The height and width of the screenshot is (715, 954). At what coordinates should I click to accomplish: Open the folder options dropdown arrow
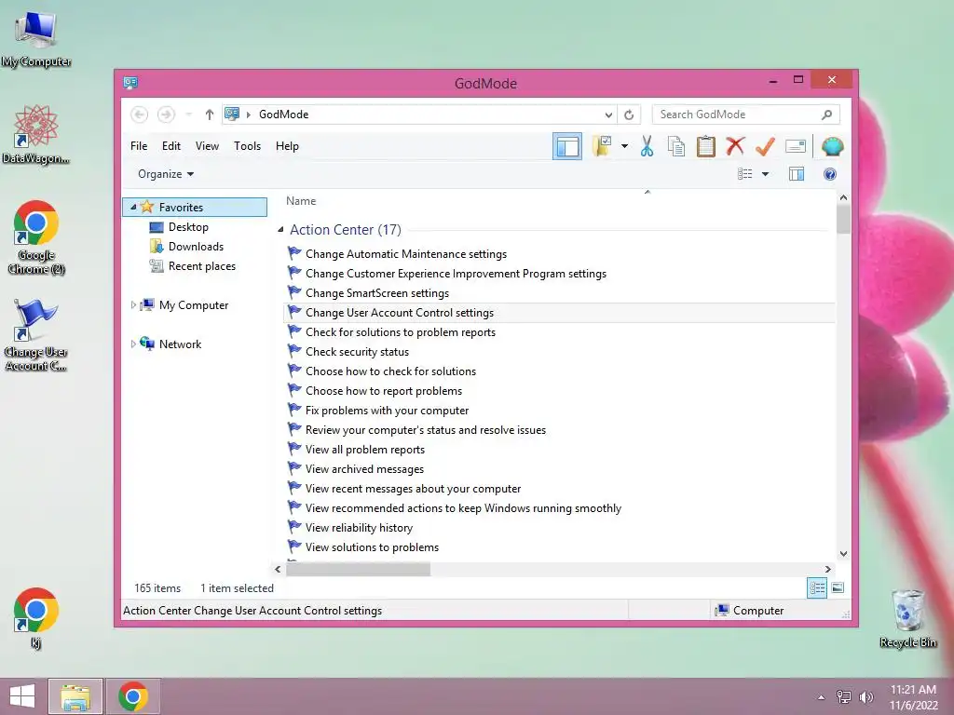pyautogui.click(x=624, y=146)
